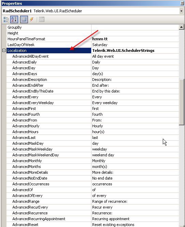Click the Property Pages toolbar icon

pos(42,19)
